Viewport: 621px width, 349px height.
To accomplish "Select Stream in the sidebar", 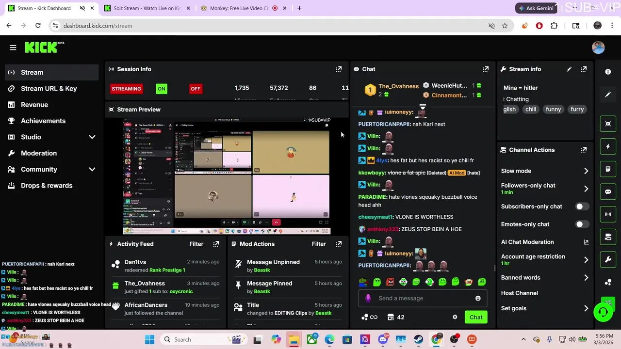I will (x=51, y=72).
